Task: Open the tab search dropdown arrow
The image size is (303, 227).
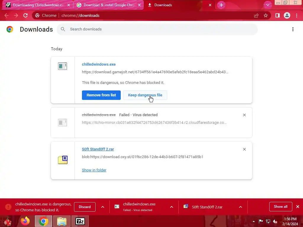Action: point(267,5)
